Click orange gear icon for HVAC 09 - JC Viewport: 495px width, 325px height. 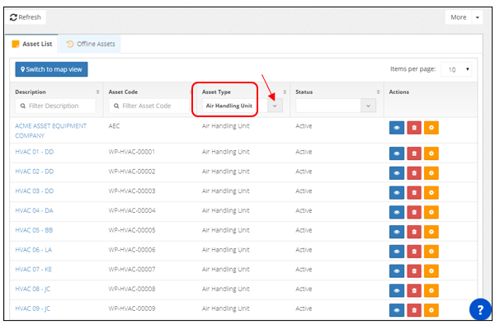tap(431, 310)
